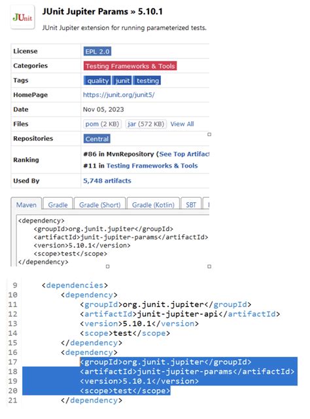Switch to the Gradle (Kotlin) tab
Screen dimensions: 310x419
coord(153,205)
